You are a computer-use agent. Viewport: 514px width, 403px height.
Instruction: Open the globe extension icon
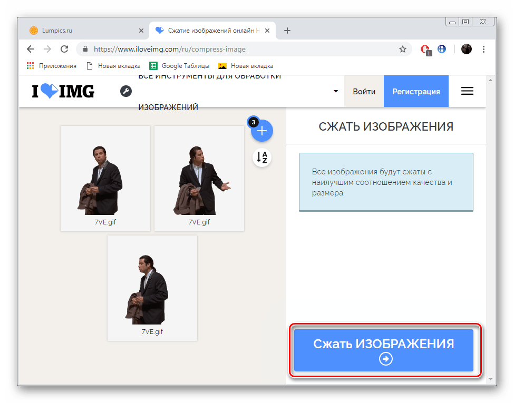pos(442,49)
